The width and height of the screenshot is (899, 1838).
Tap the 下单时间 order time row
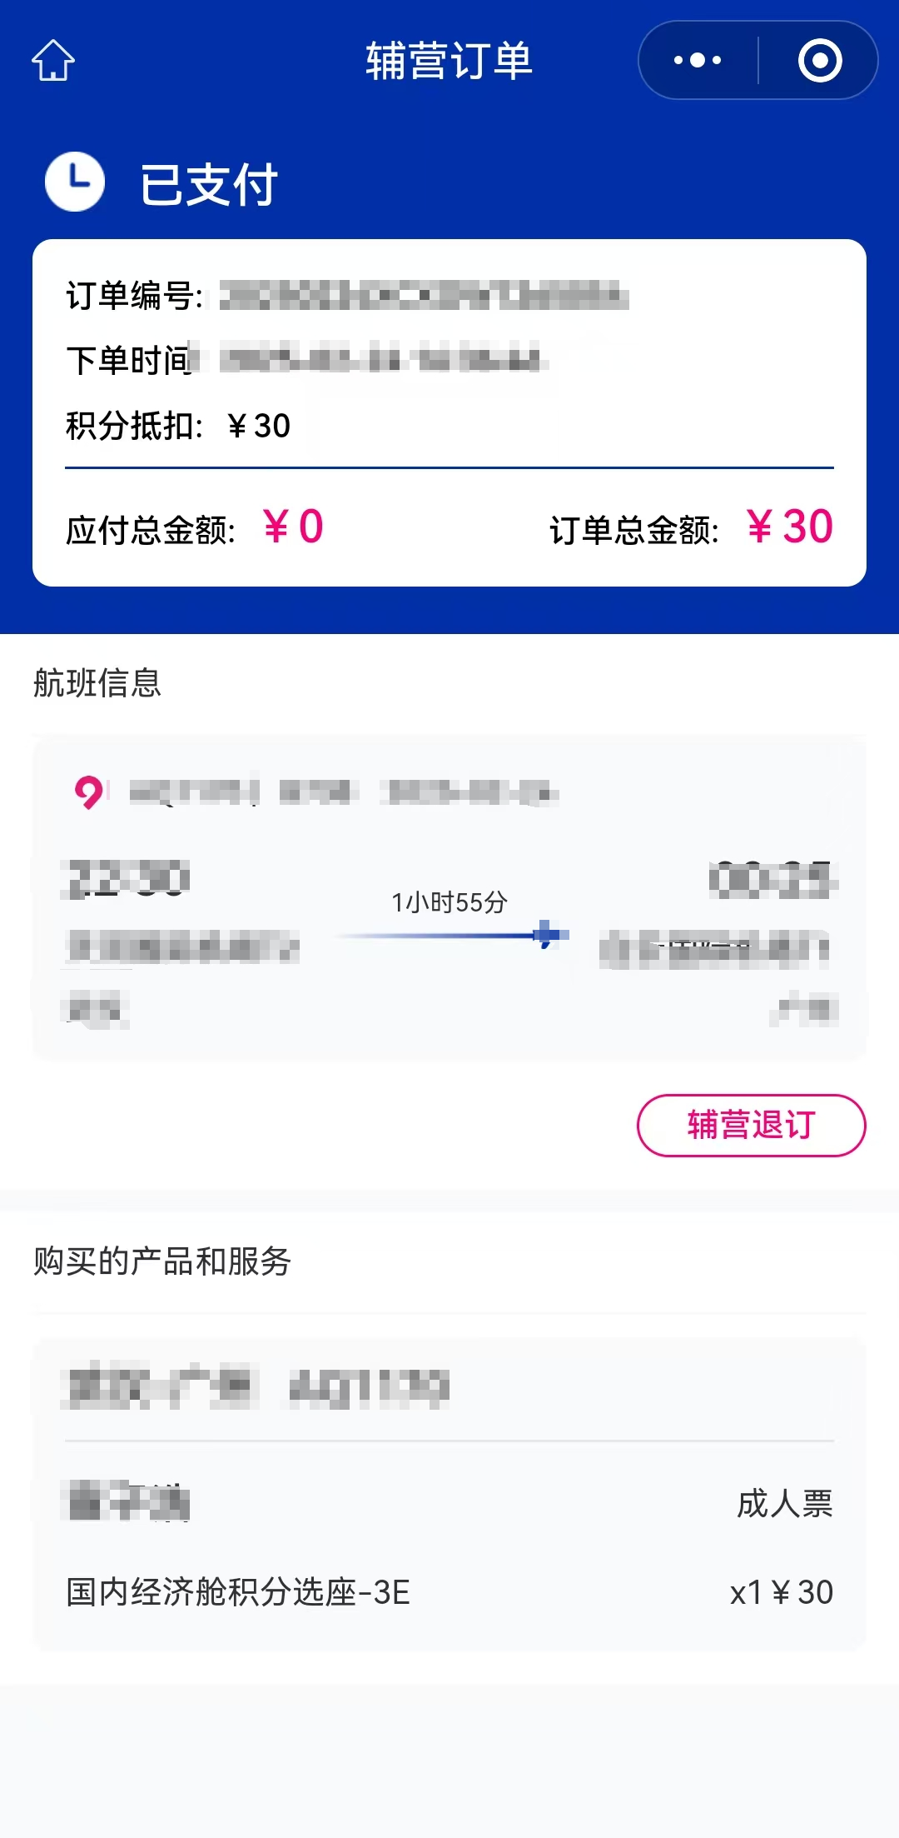click(306, 361)
